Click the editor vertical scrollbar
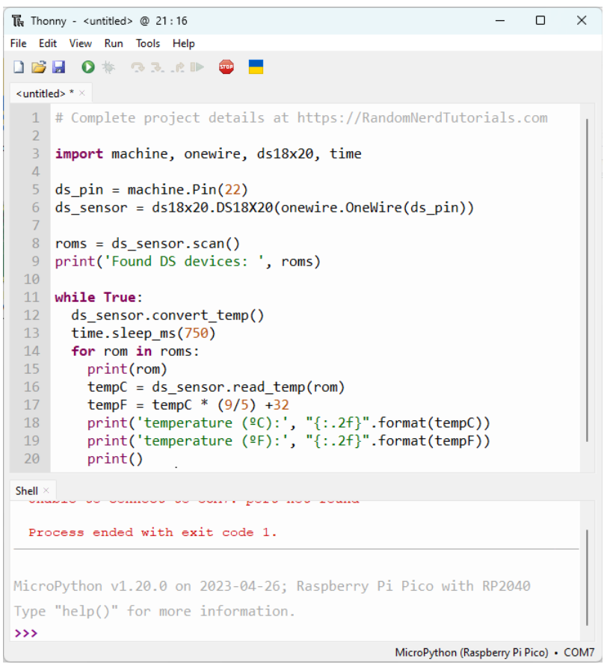The image size is (604, 664). 587,280
